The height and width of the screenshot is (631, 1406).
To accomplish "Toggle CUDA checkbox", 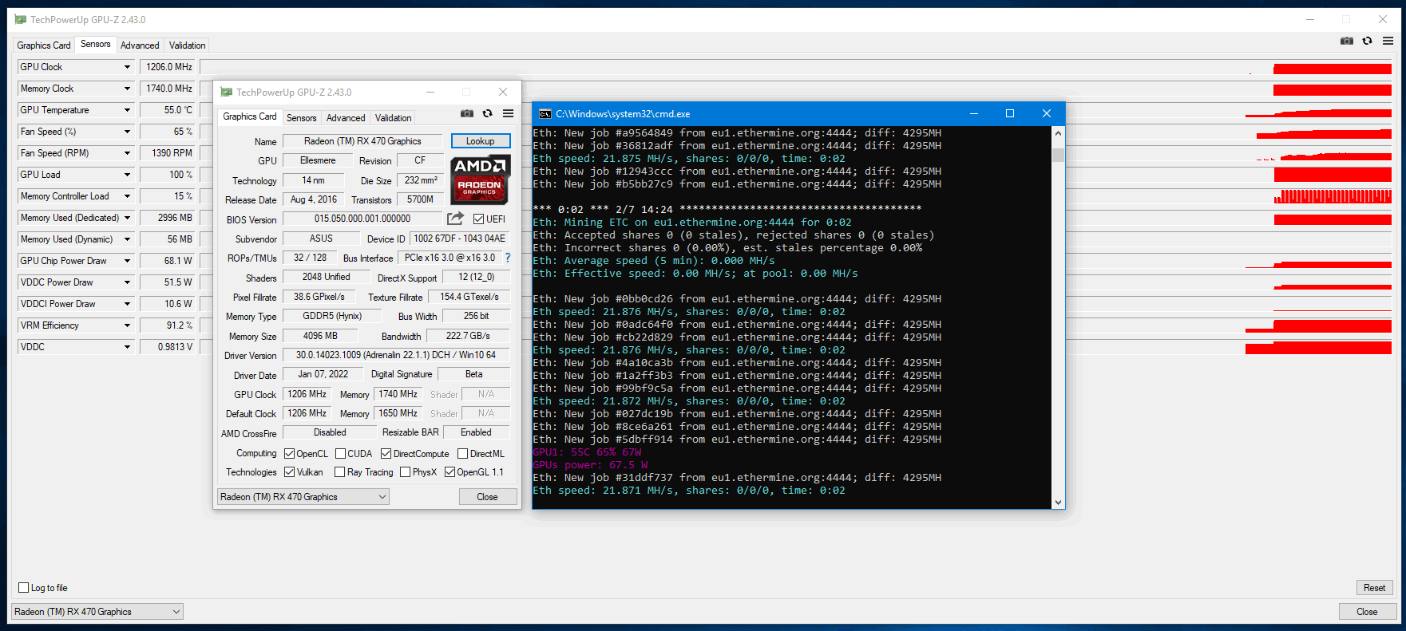I will click(340, 454).
